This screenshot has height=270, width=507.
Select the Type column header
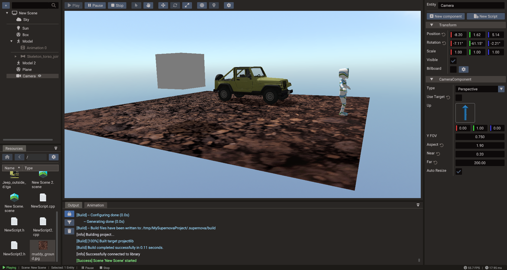pyautogui.click(x=40, y=168)
